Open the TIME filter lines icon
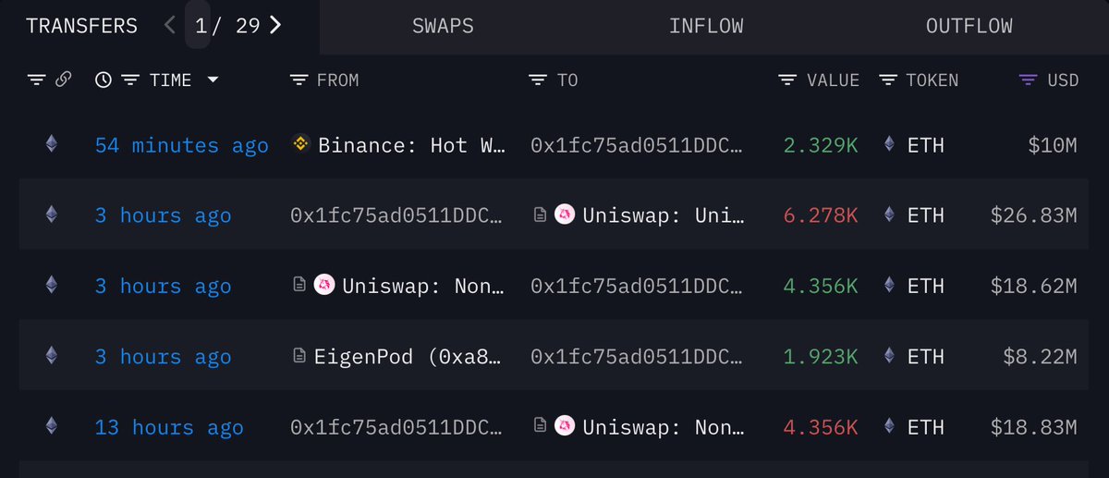 click(x=131, y=80)
